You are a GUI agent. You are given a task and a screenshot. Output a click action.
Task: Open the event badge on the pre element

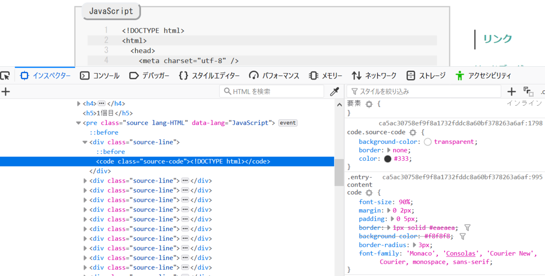coord(287,123)
